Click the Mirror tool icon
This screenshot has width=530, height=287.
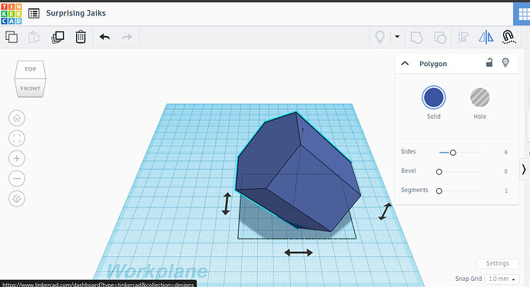pyautogui.click(x=485, y=37)
